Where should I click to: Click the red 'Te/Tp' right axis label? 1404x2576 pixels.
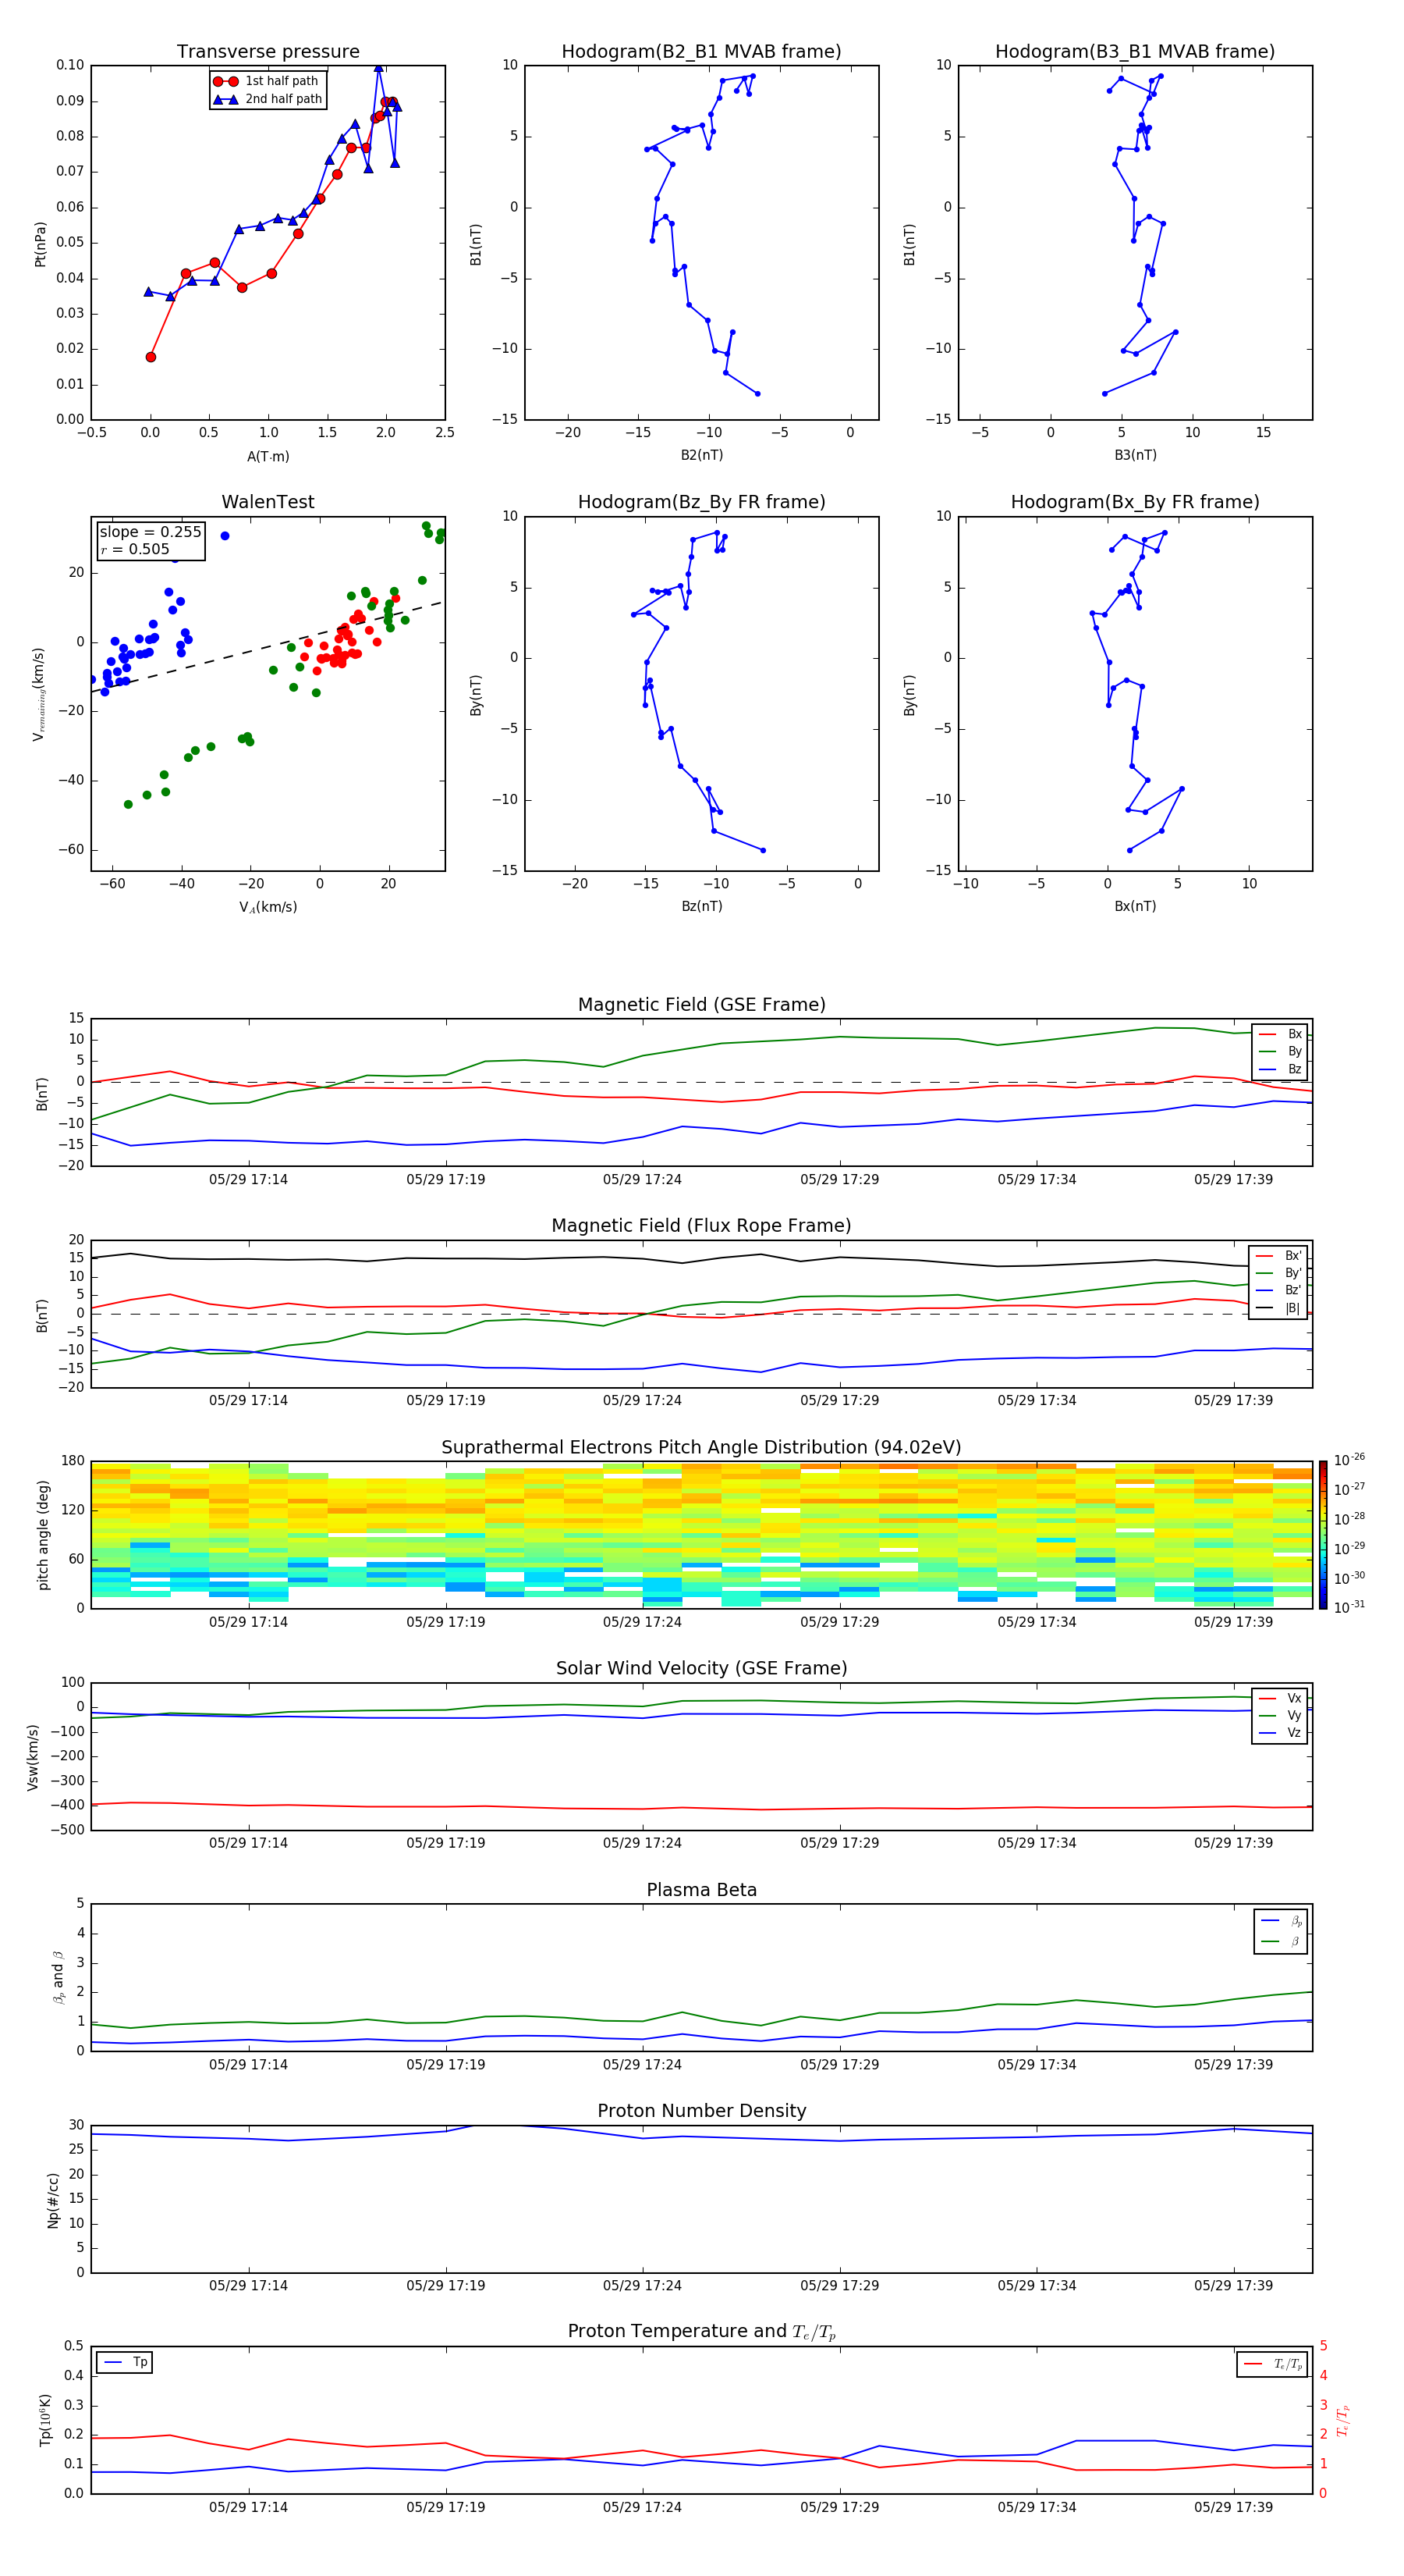pos(1343,2421)
